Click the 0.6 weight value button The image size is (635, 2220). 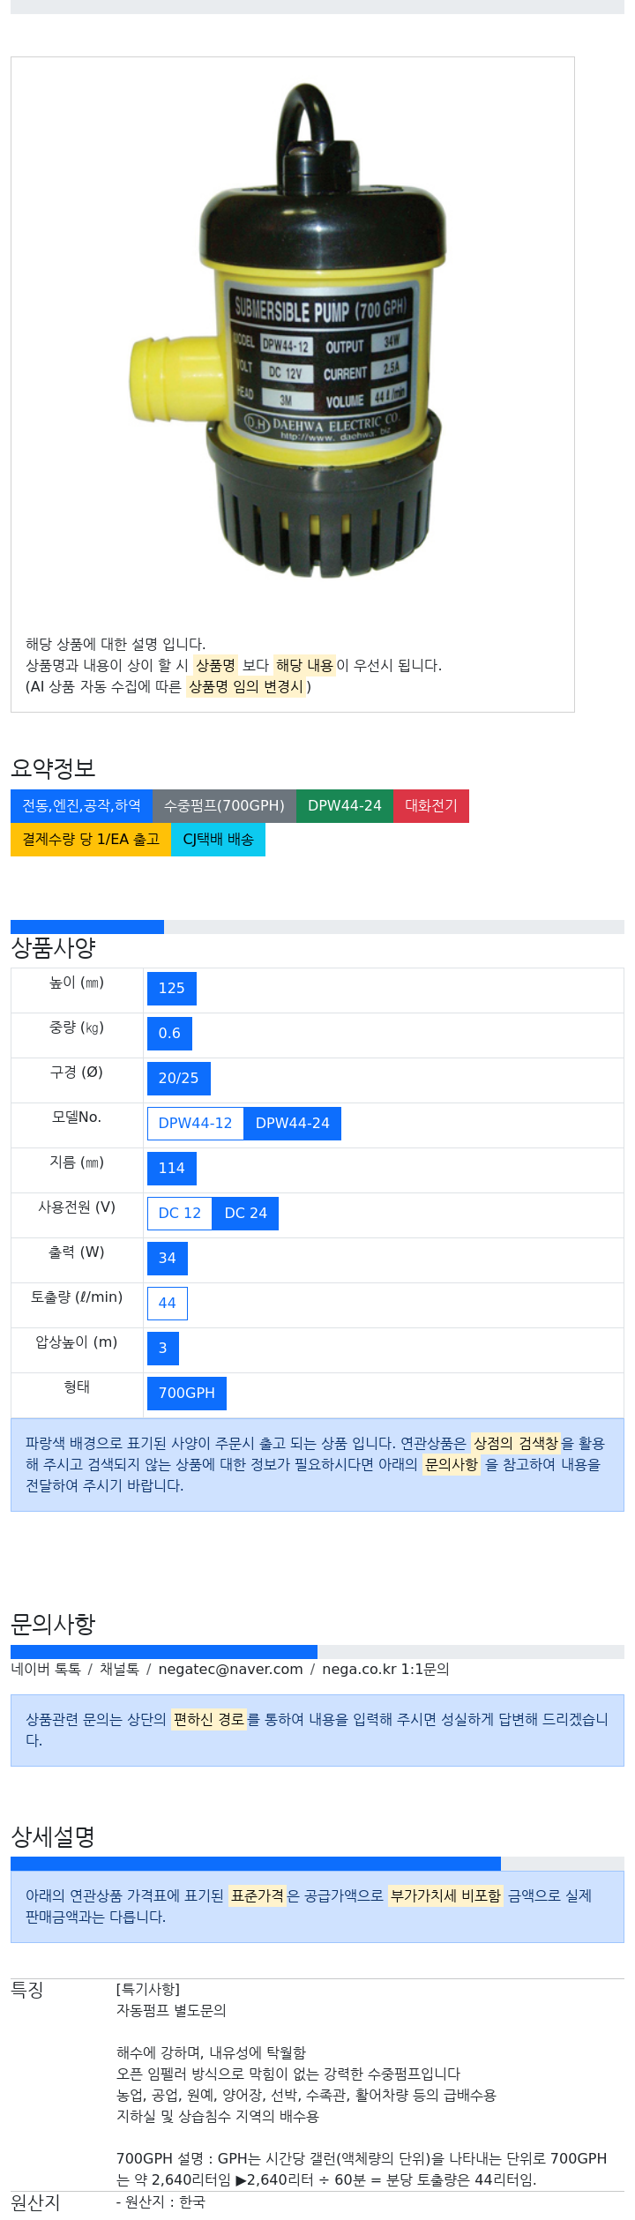coord(169,1034)
